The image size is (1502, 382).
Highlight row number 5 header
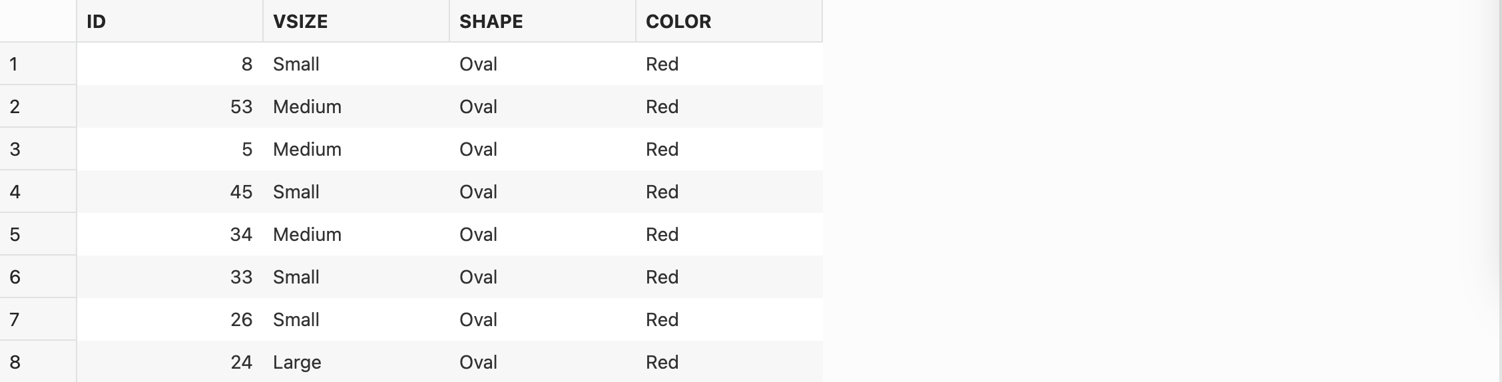pos(37,234)
